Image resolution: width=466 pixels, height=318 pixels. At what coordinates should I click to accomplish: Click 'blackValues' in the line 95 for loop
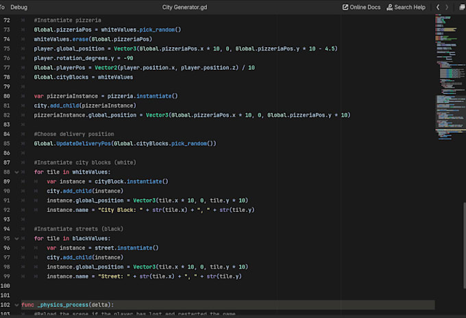[90, 239]
